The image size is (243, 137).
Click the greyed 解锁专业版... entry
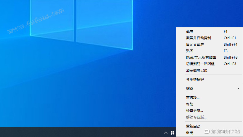(x=196, y=117)
